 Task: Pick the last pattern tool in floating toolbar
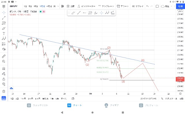(113, 13)
